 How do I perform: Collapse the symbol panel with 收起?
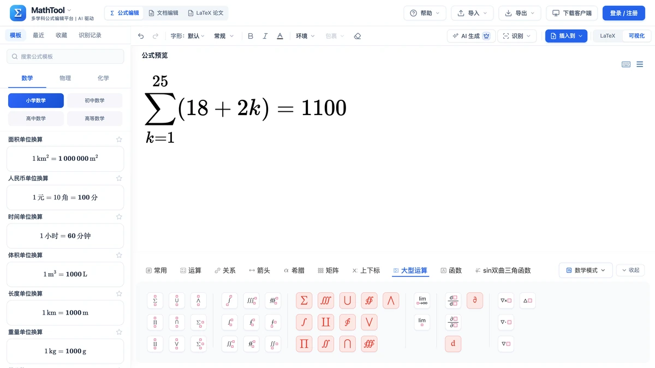point(630,270)
